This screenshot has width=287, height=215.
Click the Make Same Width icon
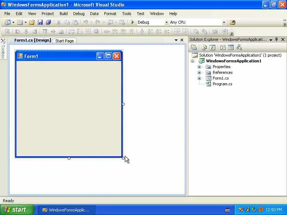coord(71,32)
